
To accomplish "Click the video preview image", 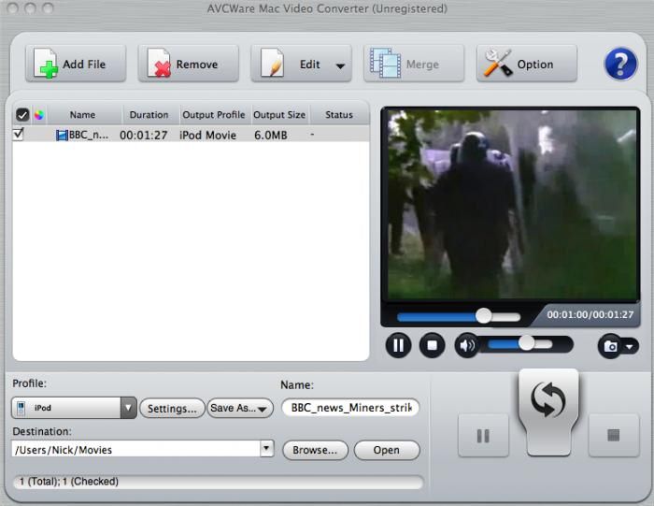I will tap(511, 204).
